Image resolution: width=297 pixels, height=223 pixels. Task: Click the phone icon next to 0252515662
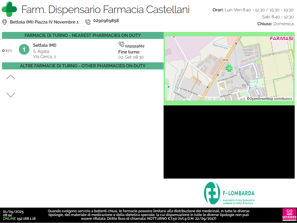pos(121,44)
